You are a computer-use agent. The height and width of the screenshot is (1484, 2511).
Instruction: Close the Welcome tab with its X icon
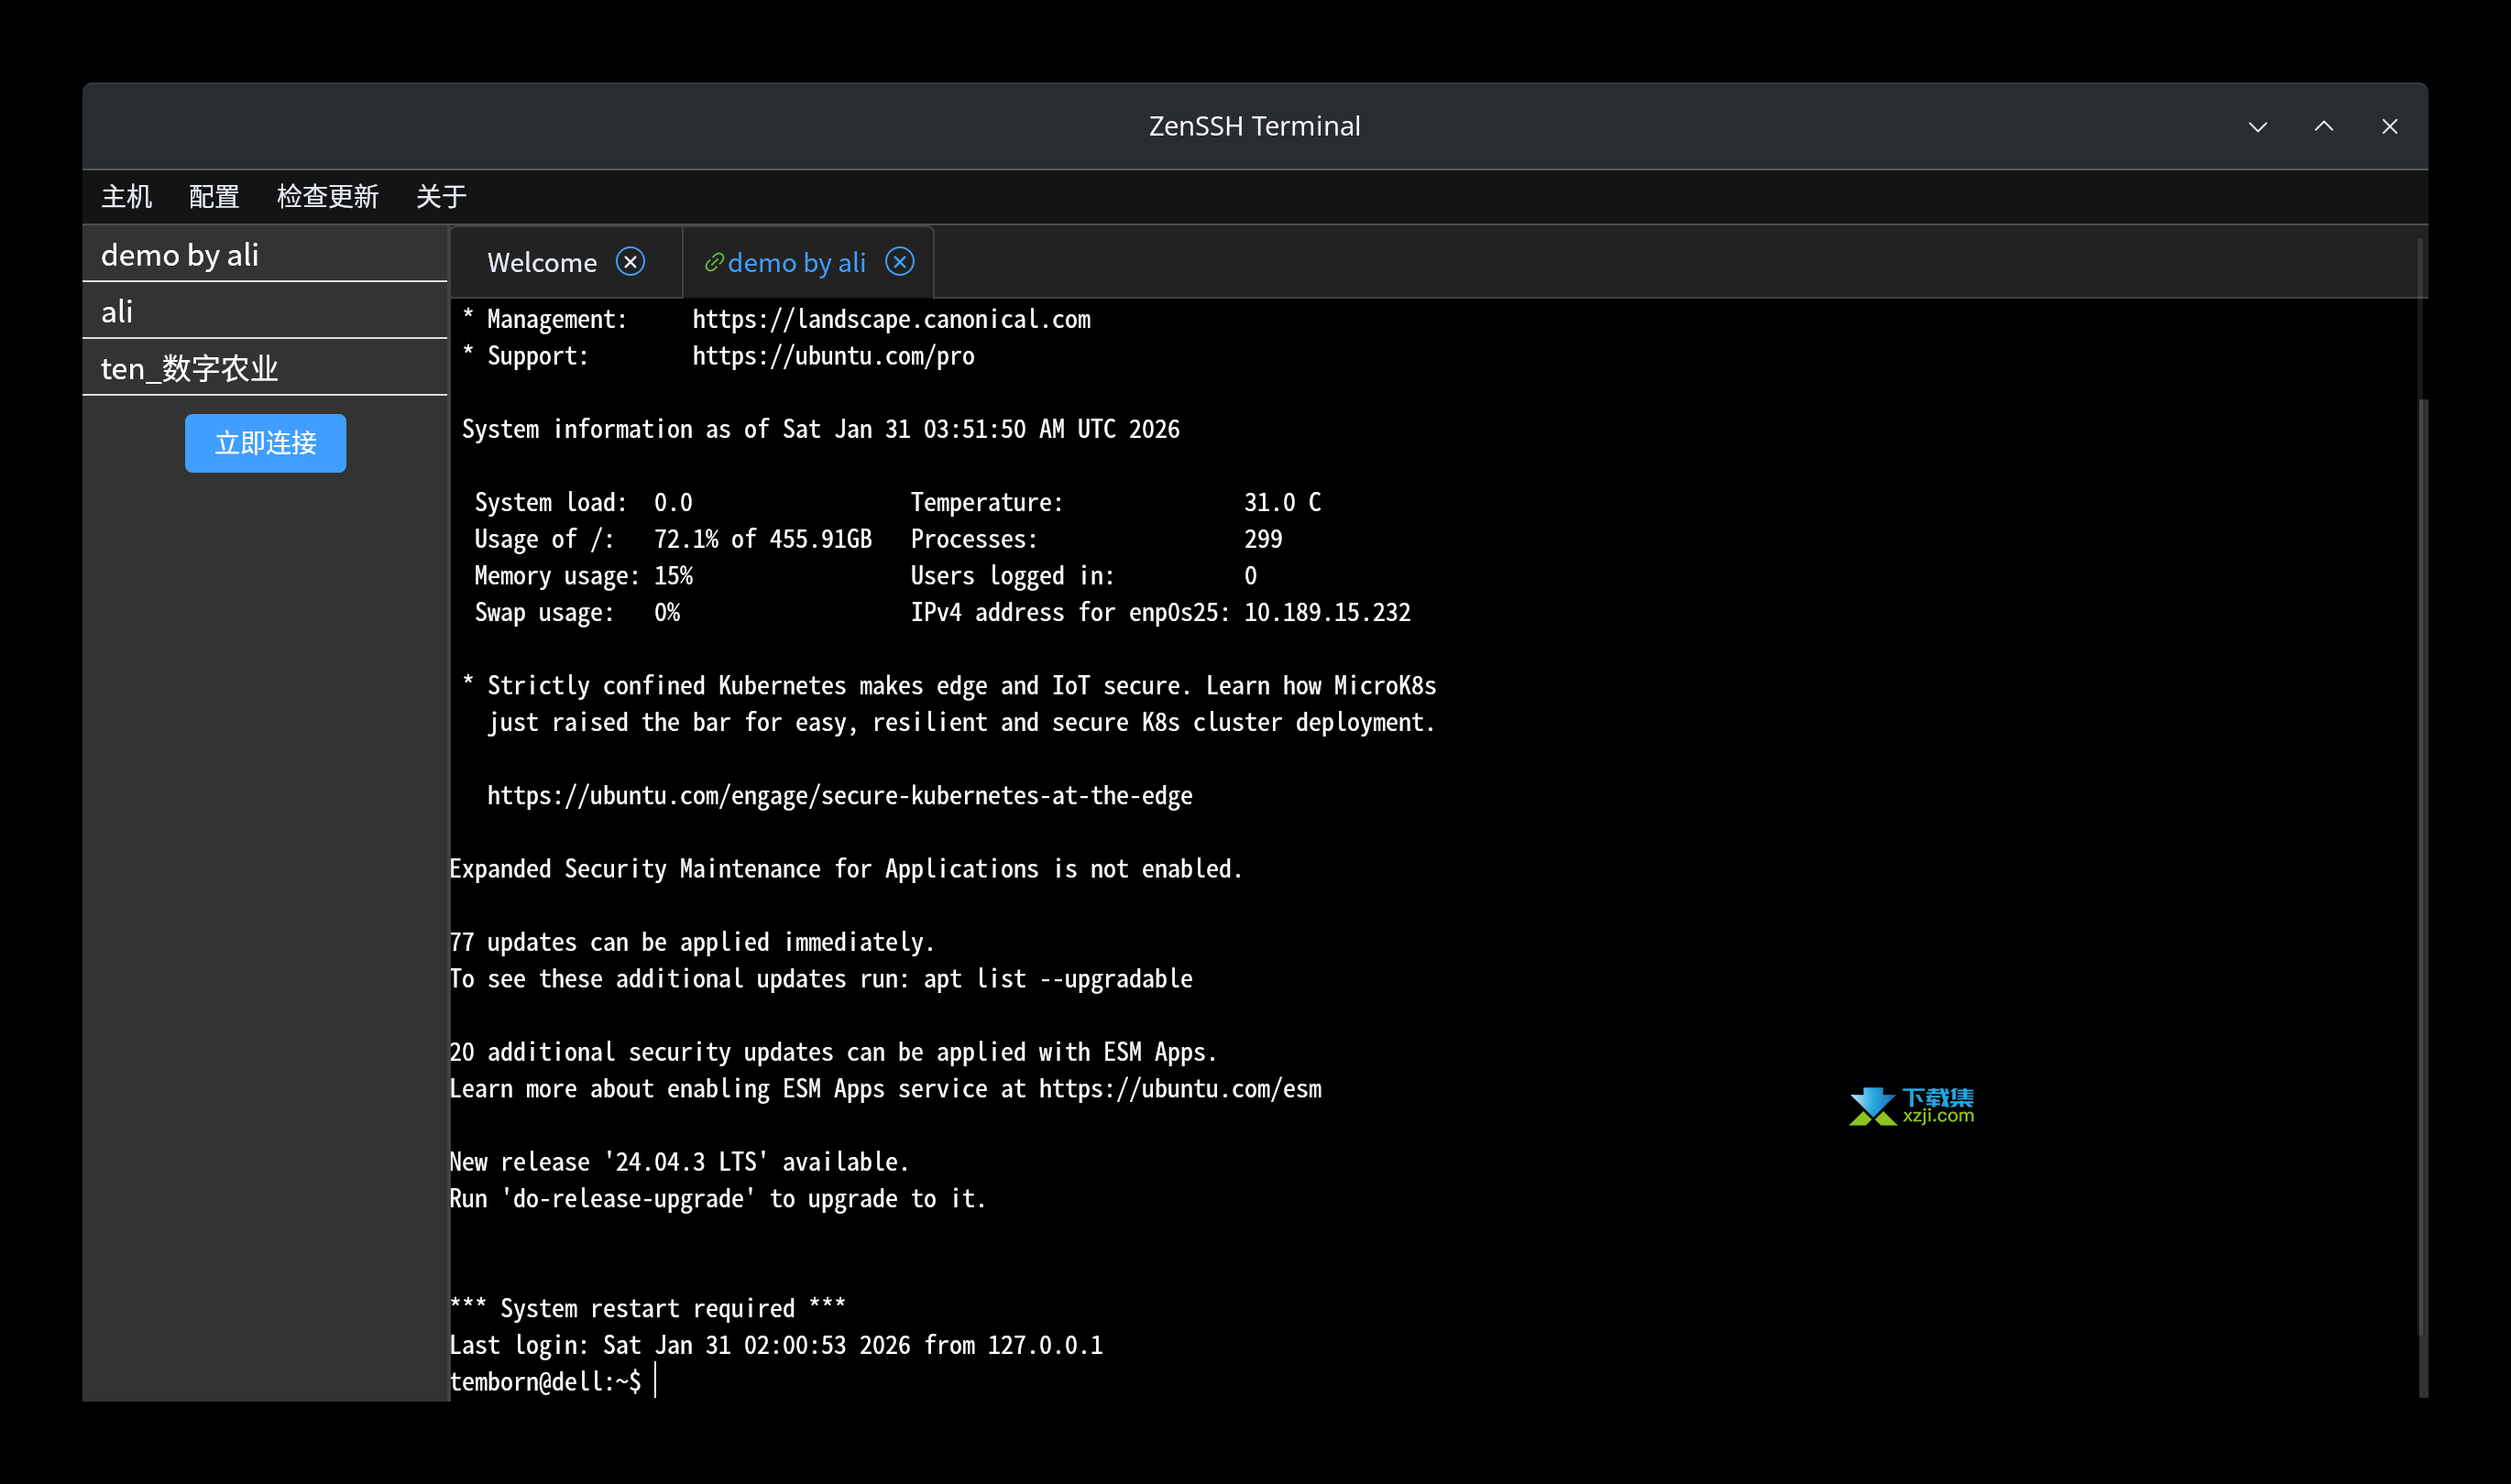click(x=630, y=262)
